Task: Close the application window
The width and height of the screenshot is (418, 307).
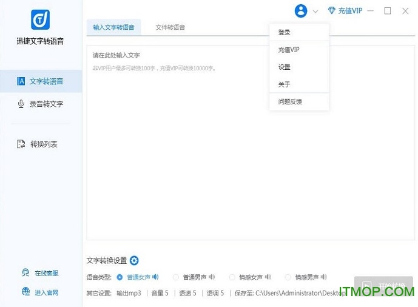Action: pyautogui.click(x=405, y=11)
